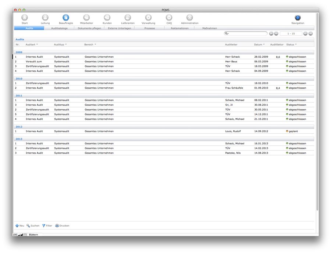Image resolution: width=331 pixels, height=253 pixels.
Task: Open the Lieferanten module icon
Action: click(128, 17)
